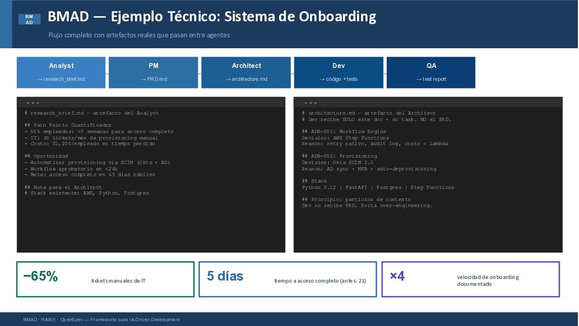Click the ADR-001 Workflow Engine line

(344, 131)
